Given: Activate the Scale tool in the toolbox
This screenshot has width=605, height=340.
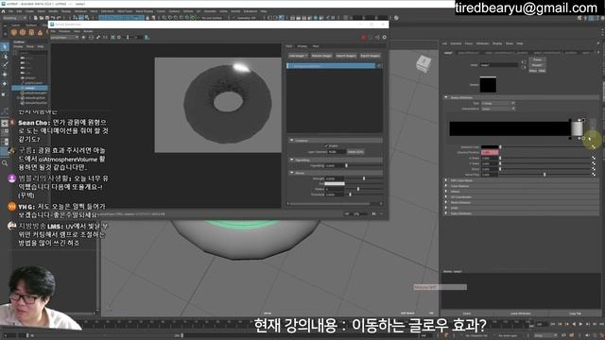Looking at the screenshot, I should coord(5,93).
